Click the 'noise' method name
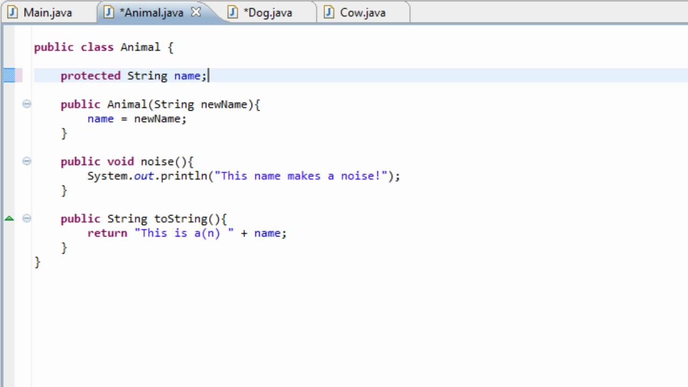The width and height of the screenshot is (688, 387). coord(157,161)
